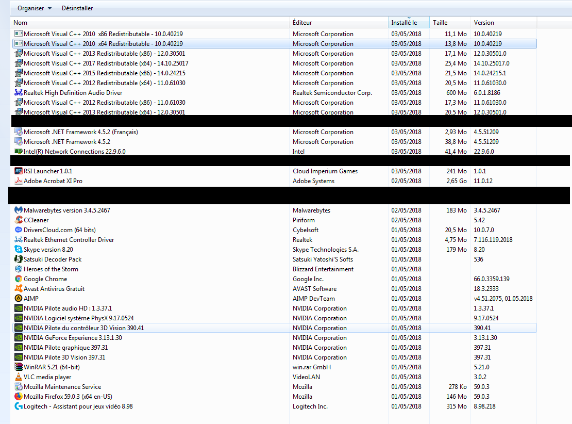
Task: Click the Intel Network Connections icon
Action: pos(18,151)
